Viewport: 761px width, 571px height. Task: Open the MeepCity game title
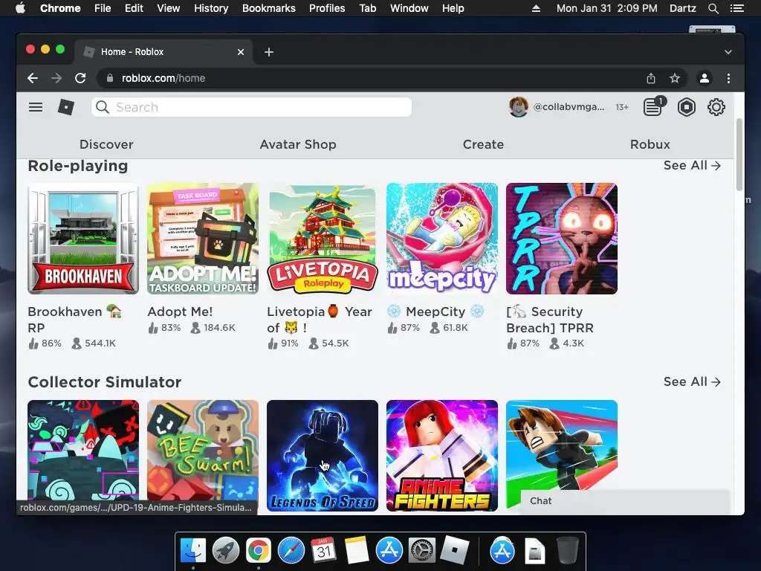pyautogui.click(x=435, y=312)
